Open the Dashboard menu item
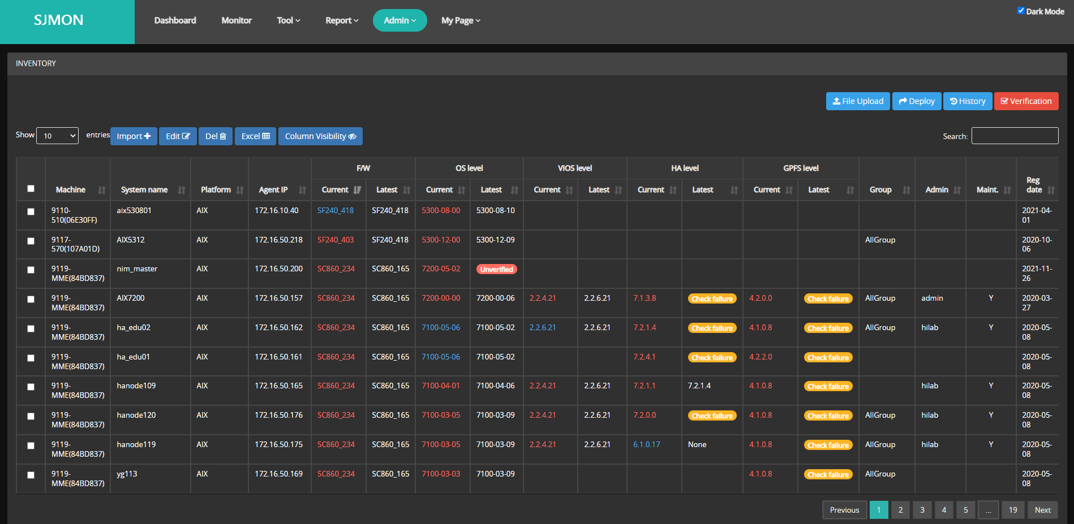 pos(175,20)
